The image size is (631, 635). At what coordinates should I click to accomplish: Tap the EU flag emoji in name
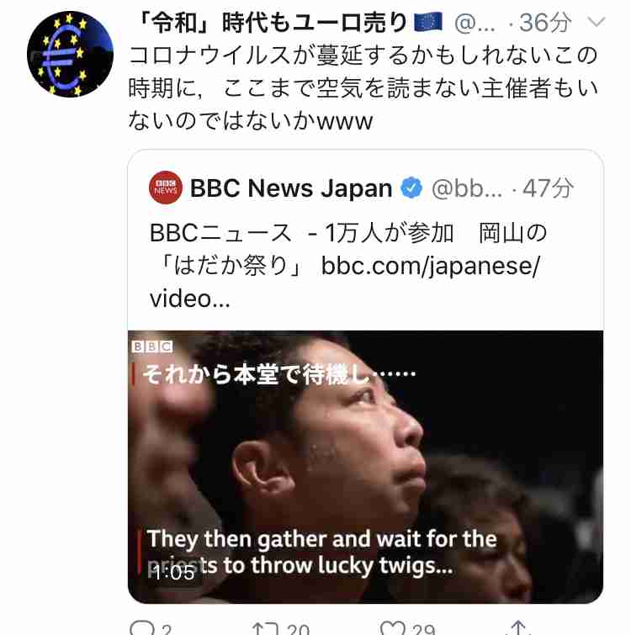tap(428, 22)
